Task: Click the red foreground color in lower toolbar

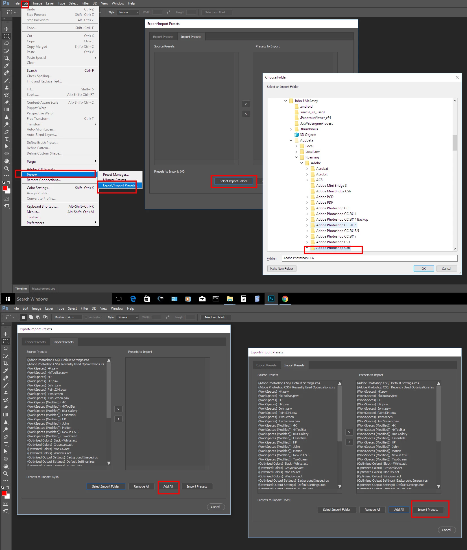Action: 4,493
